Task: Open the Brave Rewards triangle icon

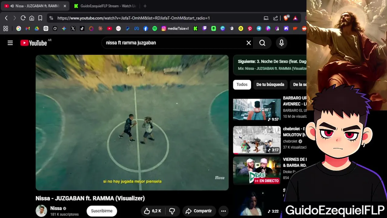Action: click(295, 18)
